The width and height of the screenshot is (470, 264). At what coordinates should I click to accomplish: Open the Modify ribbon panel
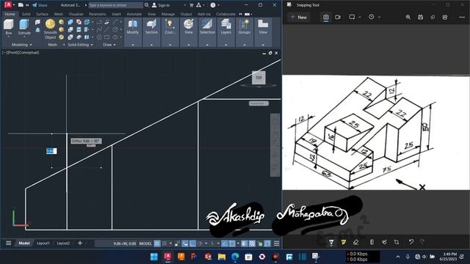(132, 32)
